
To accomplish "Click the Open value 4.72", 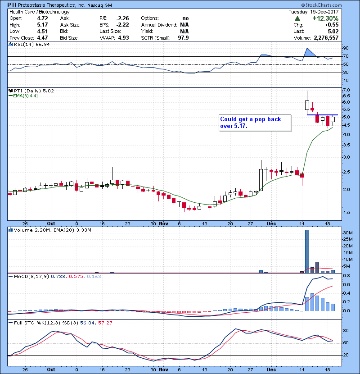I will 42,18.
